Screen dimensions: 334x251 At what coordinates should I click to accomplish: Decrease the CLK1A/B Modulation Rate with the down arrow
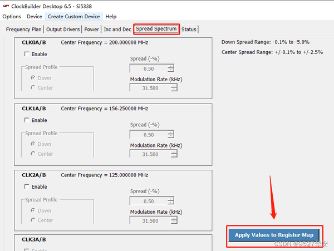coord(174,156)
